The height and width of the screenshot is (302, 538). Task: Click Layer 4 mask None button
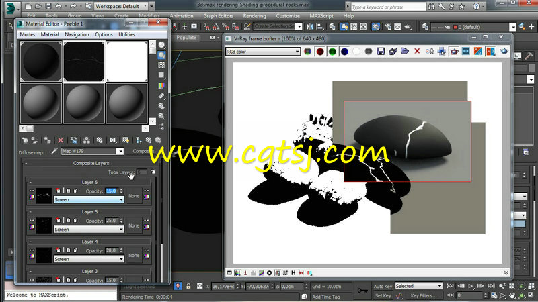(x=134, y=256)
